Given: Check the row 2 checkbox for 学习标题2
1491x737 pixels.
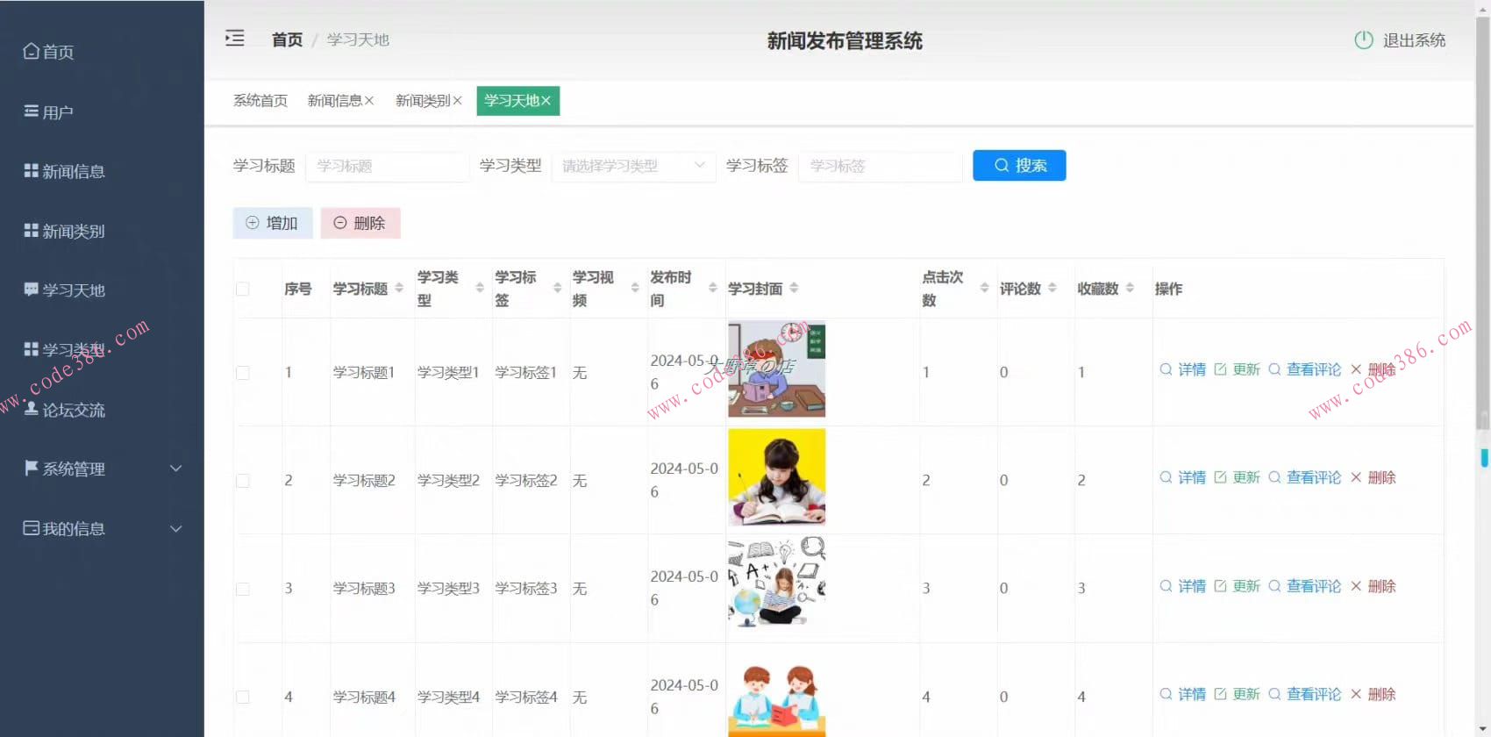Looking at the screenshot, I should [x=243, y=481].
